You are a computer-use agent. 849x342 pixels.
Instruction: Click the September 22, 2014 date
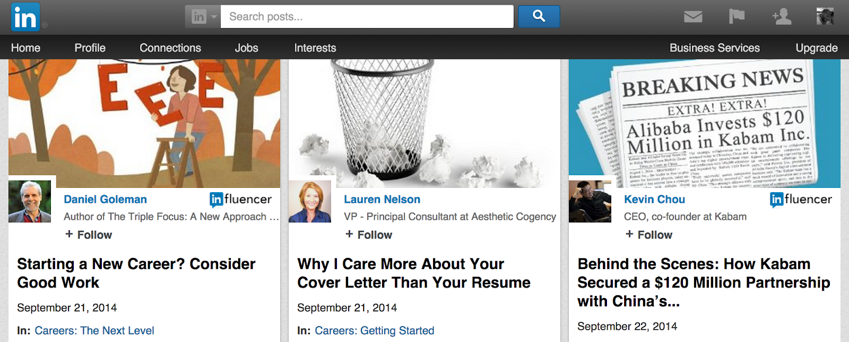point(627,326)
